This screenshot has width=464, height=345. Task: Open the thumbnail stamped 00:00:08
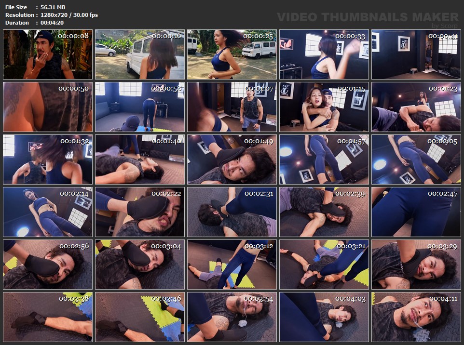48,54
